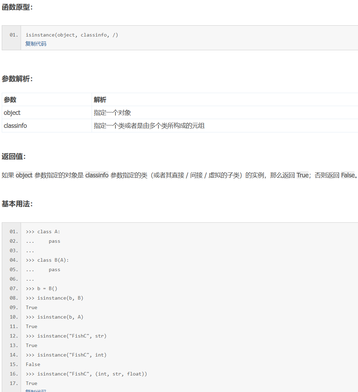
Task: Click the 返回值 heading
Action: coord(12,157)
